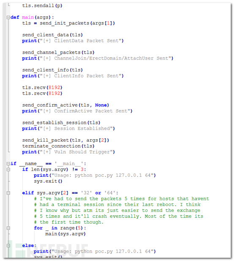Click the '__main__' string literal
Viewport: 234px width, 261px height.
[x=68, y=164]
